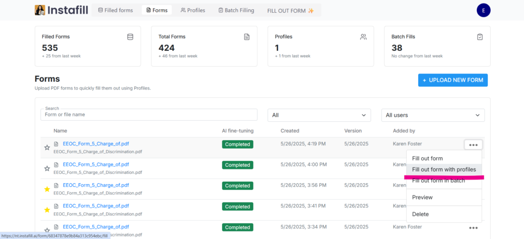Click file icon of 4:19 PM form
Screen dimensions: 524x239
pos(56,144)
